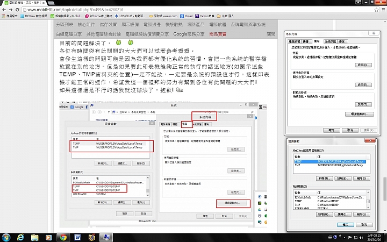Open the folder bookmark at the end of the bookmarks bar

pyautogui.click(x=225, y=16)
